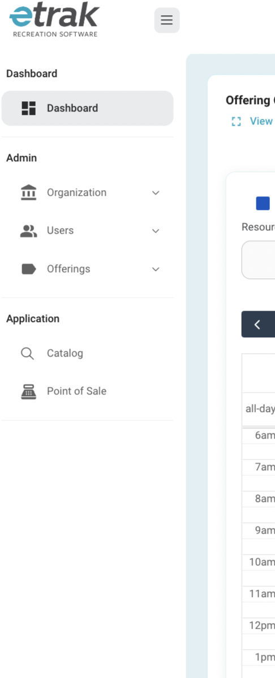Click the Offerings tag icon

pos(28,269)
